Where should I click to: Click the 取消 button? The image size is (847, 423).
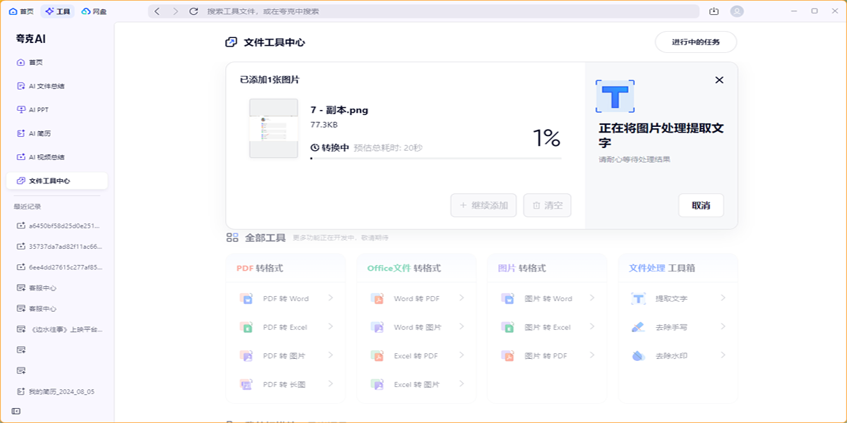point(700,205)
